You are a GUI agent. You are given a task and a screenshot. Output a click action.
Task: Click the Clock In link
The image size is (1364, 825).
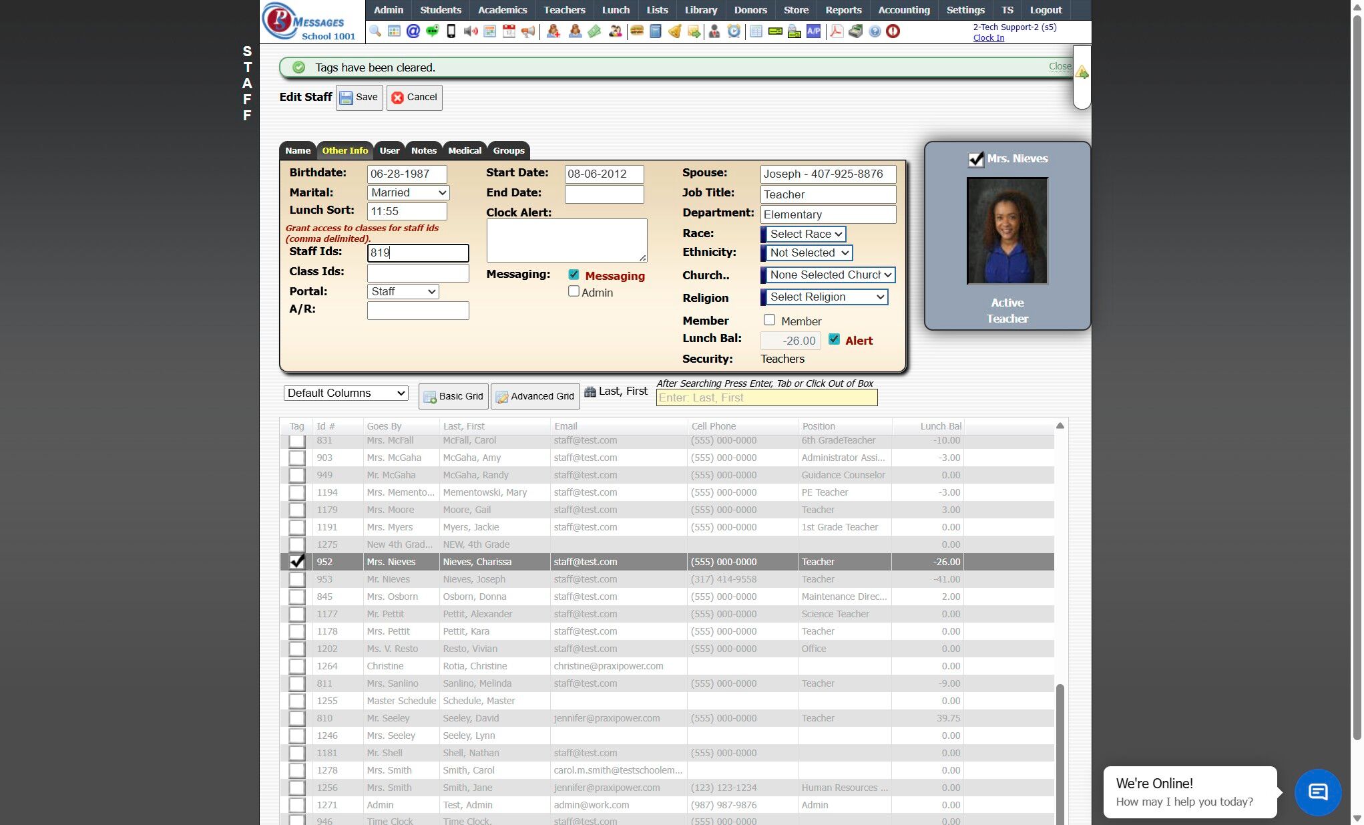click(988, 38)
